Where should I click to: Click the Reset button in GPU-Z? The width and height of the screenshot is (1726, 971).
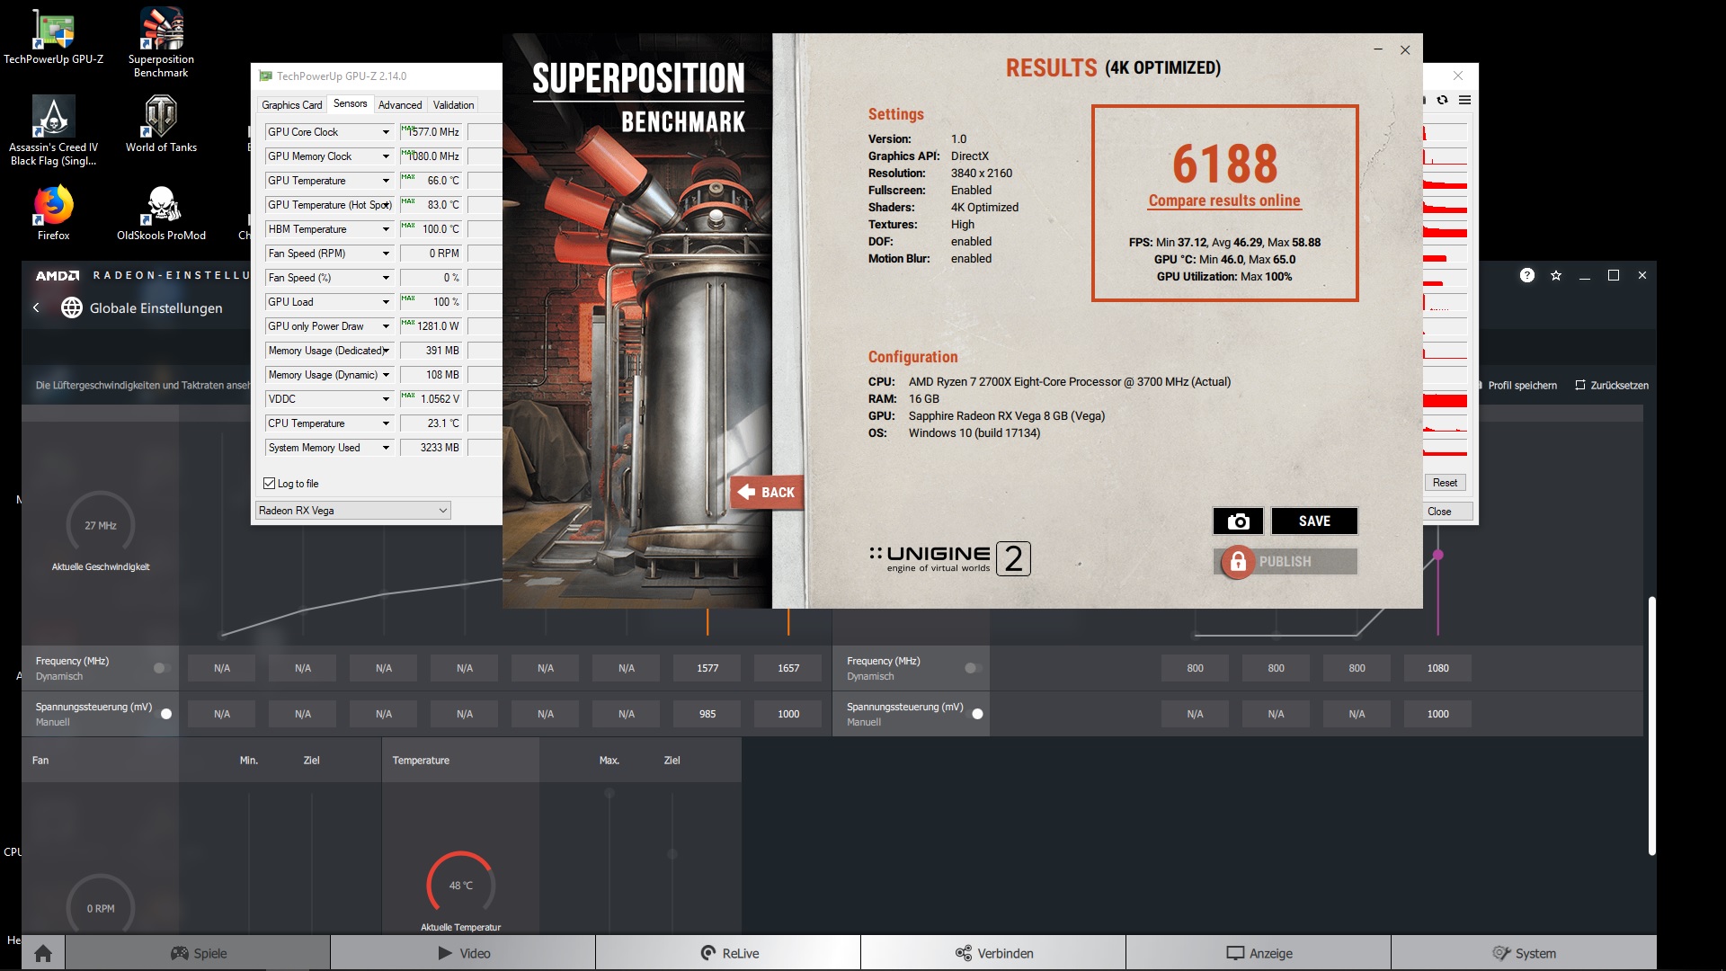(x=1445, y=483)
